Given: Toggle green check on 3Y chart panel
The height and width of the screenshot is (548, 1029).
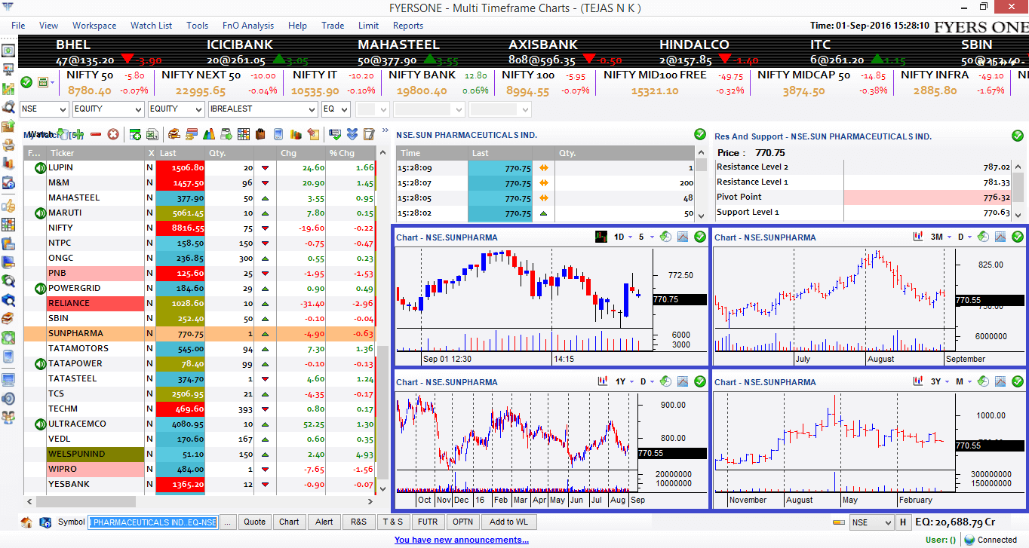Looking at the screenshot, I should [x=1018, y=381].
